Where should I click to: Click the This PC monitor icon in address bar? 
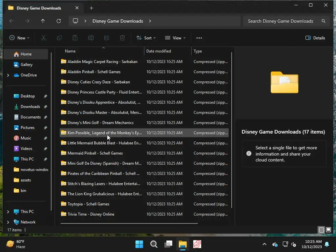[x=75, y=21]
